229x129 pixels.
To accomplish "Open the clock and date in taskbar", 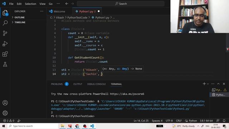I will [x=215, y=126].
